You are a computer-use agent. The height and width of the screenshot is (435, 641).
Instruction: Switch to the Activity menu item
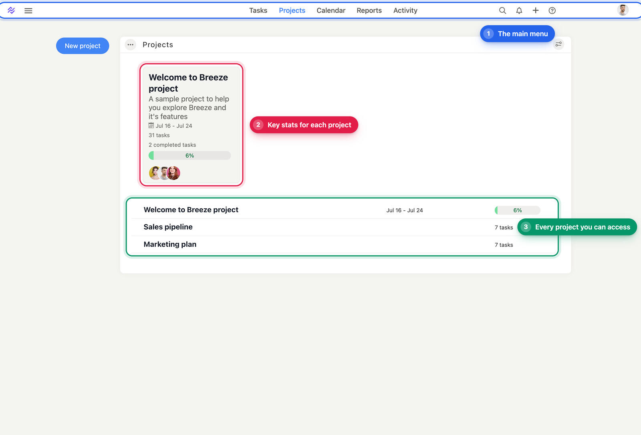click(x=405, y=10)
